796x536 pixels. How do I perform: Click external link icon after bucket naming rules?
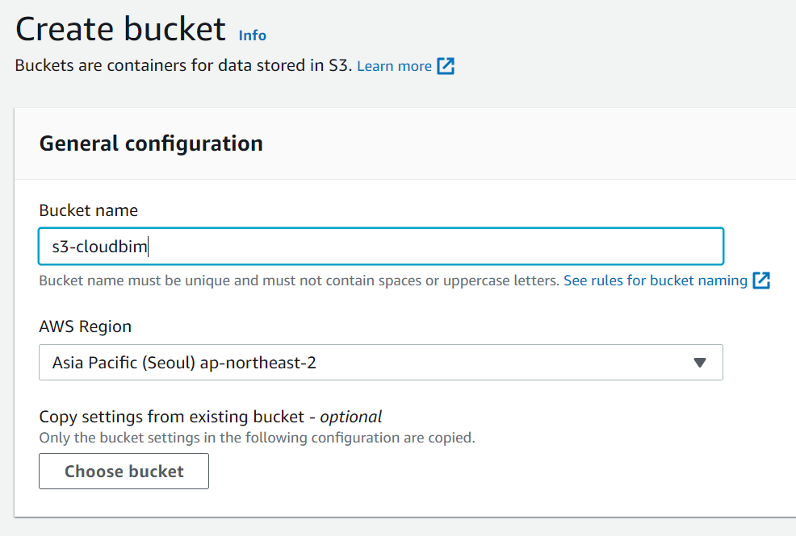761,280
